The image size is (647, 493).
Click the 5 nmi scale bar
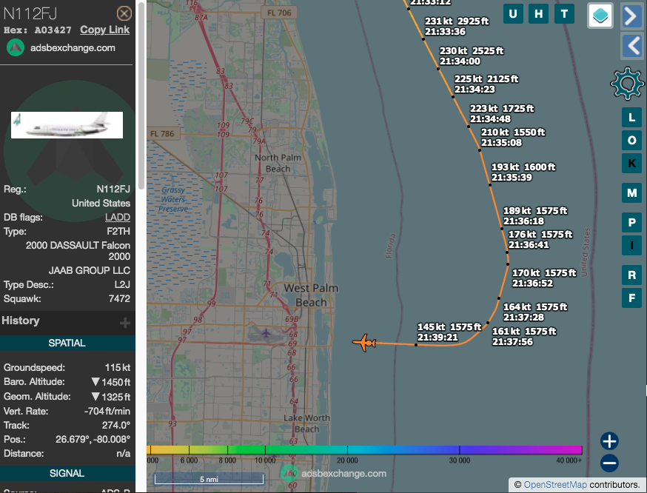209,479
